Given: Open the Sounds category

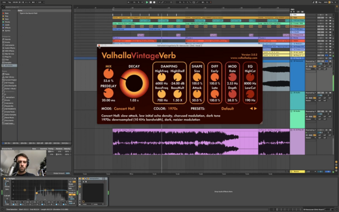Looking at the screenshot, I should click(x=8, y=40).
